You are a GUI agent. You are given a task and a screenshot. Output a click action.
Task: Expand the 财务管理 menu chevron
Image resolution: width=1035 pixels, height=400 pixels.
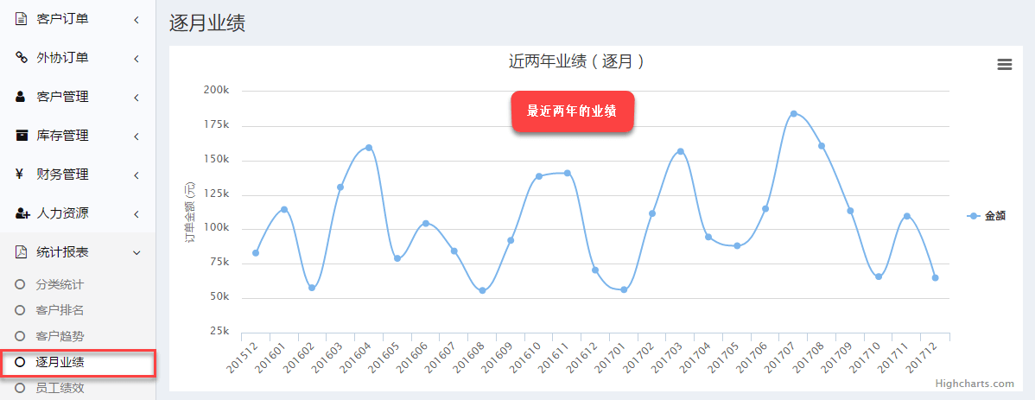point(136,175)
